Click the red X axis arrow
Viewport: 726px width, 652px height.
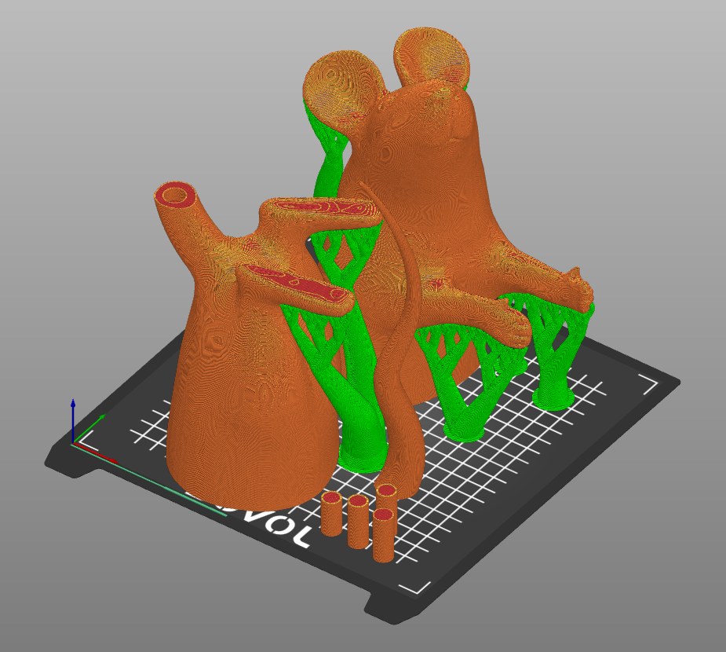coord(97,453)
